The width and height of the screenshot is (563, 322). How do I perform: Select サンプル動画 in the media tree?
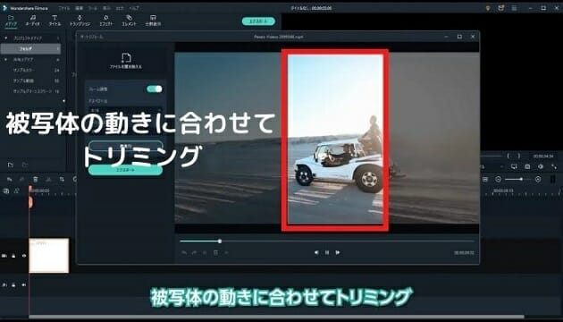point(23,80)
